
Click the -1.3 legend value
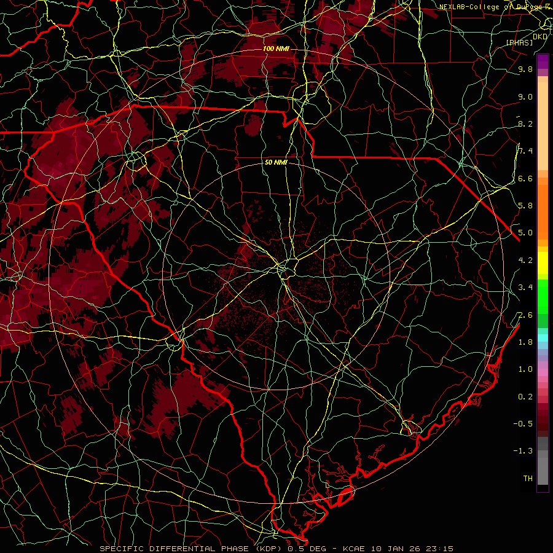point(523,451)
